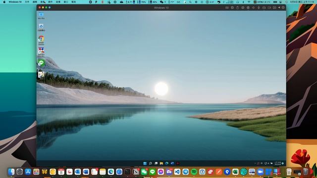Click the menu bar date and time
Viewport: 317px width, 178px height.
[x=303, y=2]
